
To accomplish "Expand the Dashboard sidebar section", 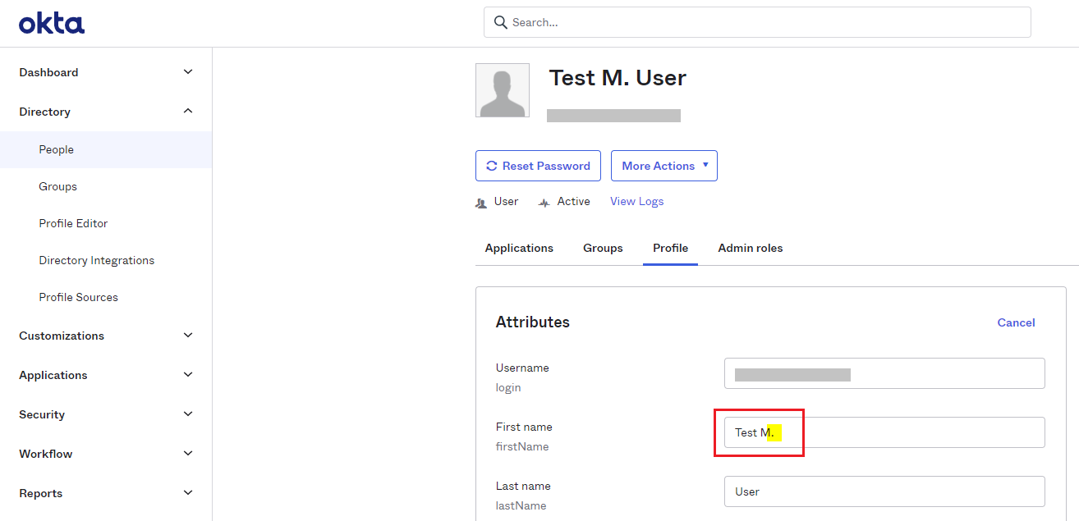I will [x=188, y=72].
